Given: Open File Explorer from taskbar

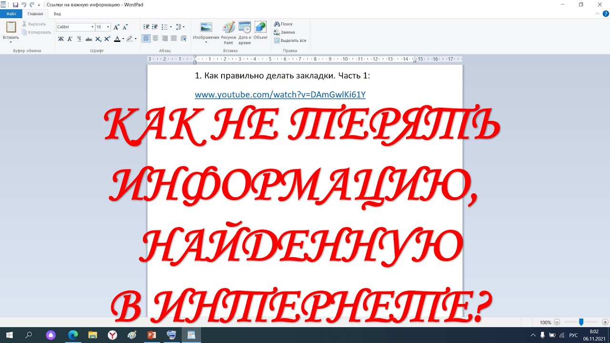Looking at the screenshot, I should click(92, 335).
